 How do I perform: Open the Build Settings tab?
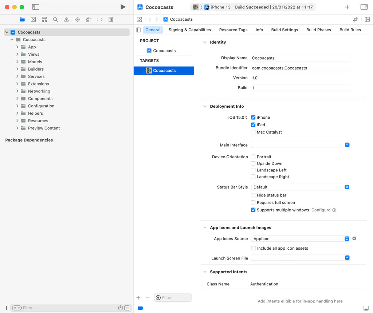[284, 30]
